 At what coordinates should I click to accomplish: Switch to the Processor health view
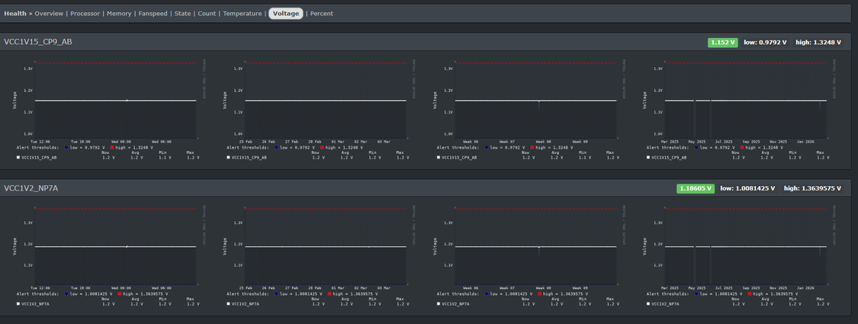coord(85,14)
